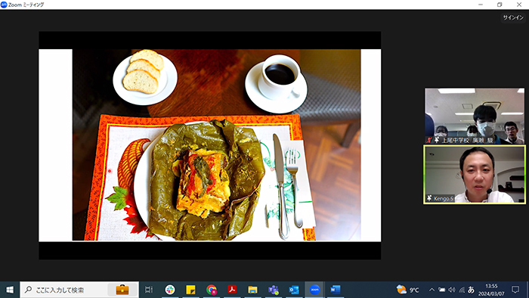The height and width of the screenshot is (298, 529).
Task: Select the Kengo S video thumbnail
Action: (475, 175)
